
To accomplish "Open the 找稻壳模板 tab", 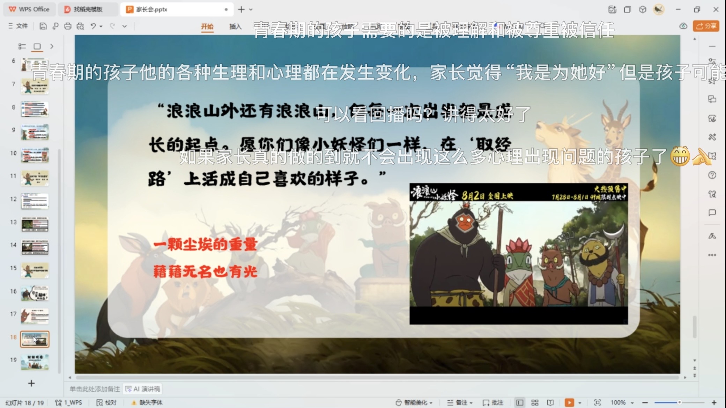I will [x=88, y=9].
